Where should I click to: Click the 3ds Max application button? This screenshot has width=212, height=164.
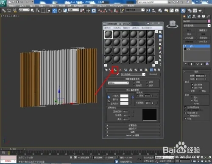(x=3, y=3)
